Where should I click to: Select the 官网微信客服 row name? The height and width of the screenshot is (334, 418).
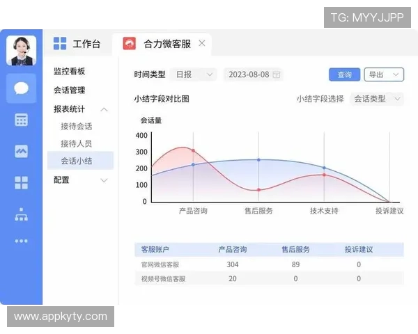click(x=160, y=264)
